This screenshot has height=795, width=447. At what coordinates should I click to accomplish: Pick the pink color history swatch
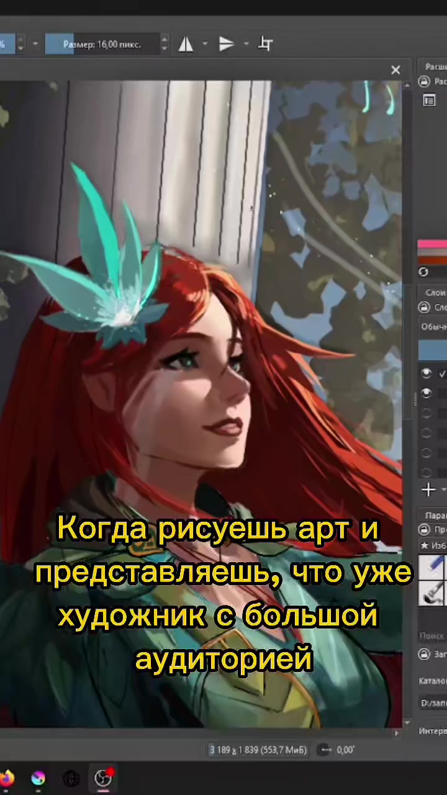(432, 245)
